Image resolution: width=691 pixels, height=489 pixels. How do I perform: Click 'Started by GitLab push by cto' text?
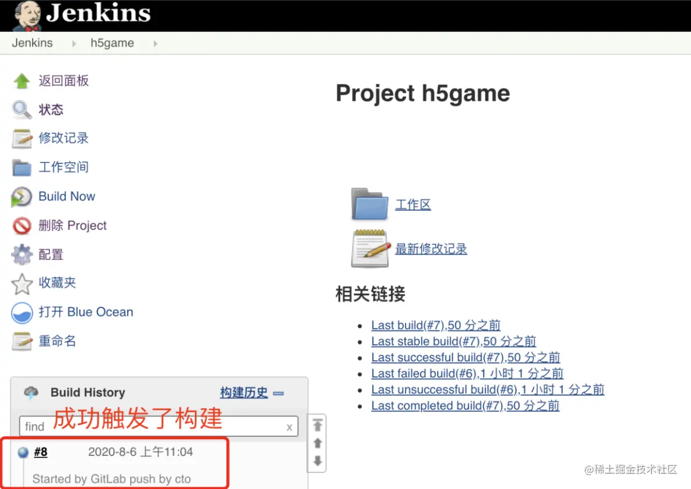[x=111, y=479]
